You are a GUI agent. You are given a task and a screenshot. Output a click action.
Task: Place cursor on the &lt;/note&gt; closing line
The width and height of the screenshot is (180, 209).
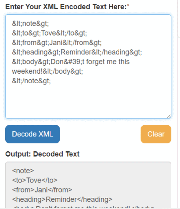[x=31, y=81]
